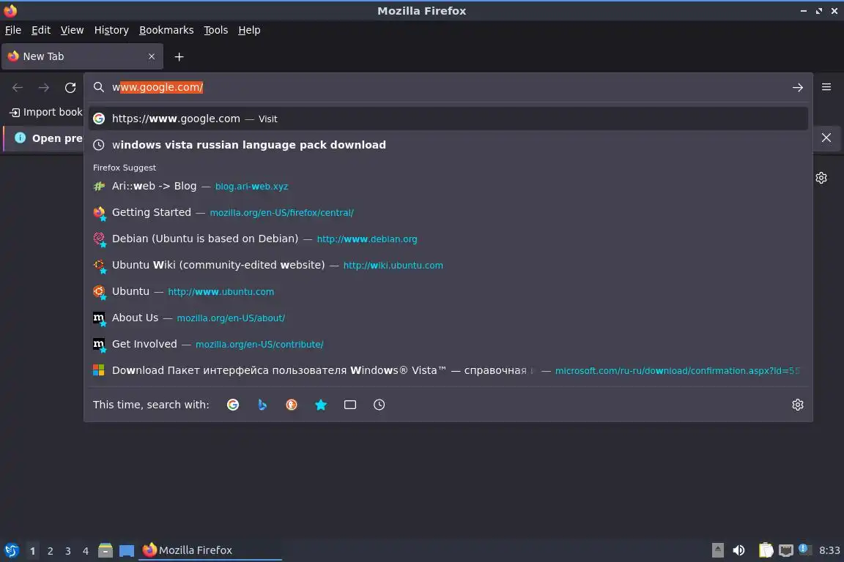Search history using the clock icon
Viewport: 844px width, 562px height.
379,405
